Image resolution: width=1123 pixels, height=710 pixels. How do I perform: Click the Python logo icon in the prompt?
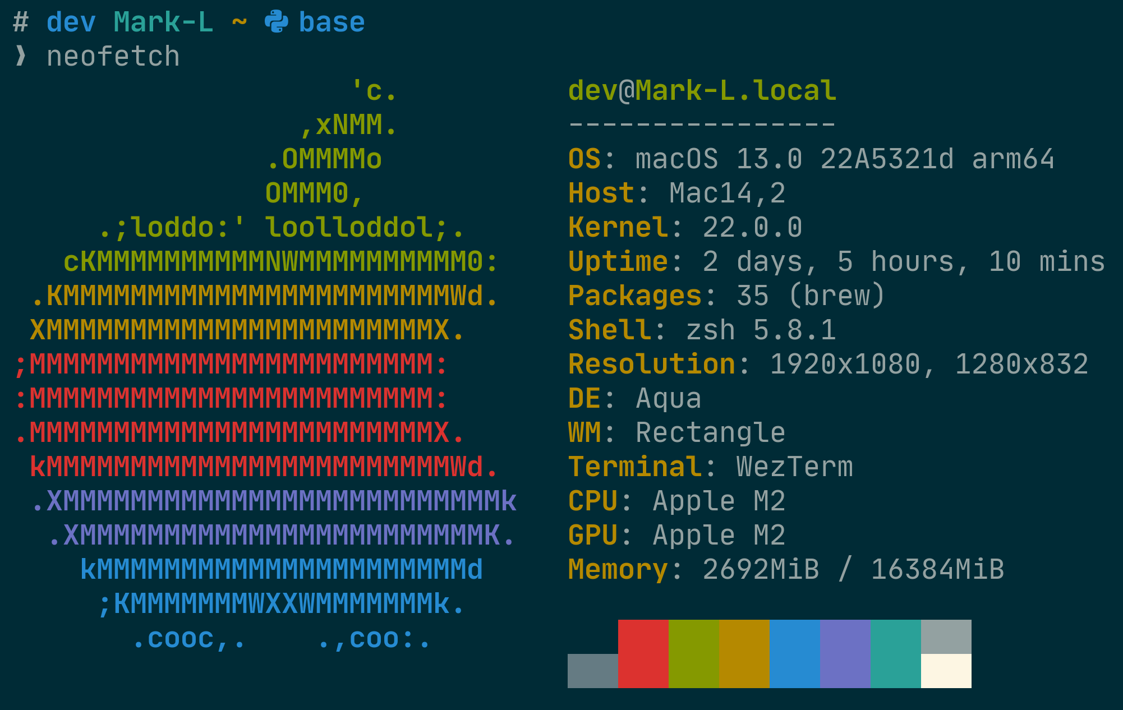(276, 22)
